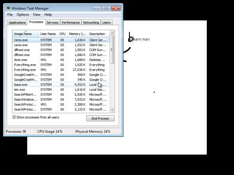
Task: Select the SearchIndexe... process
Action: click(61, 99)
